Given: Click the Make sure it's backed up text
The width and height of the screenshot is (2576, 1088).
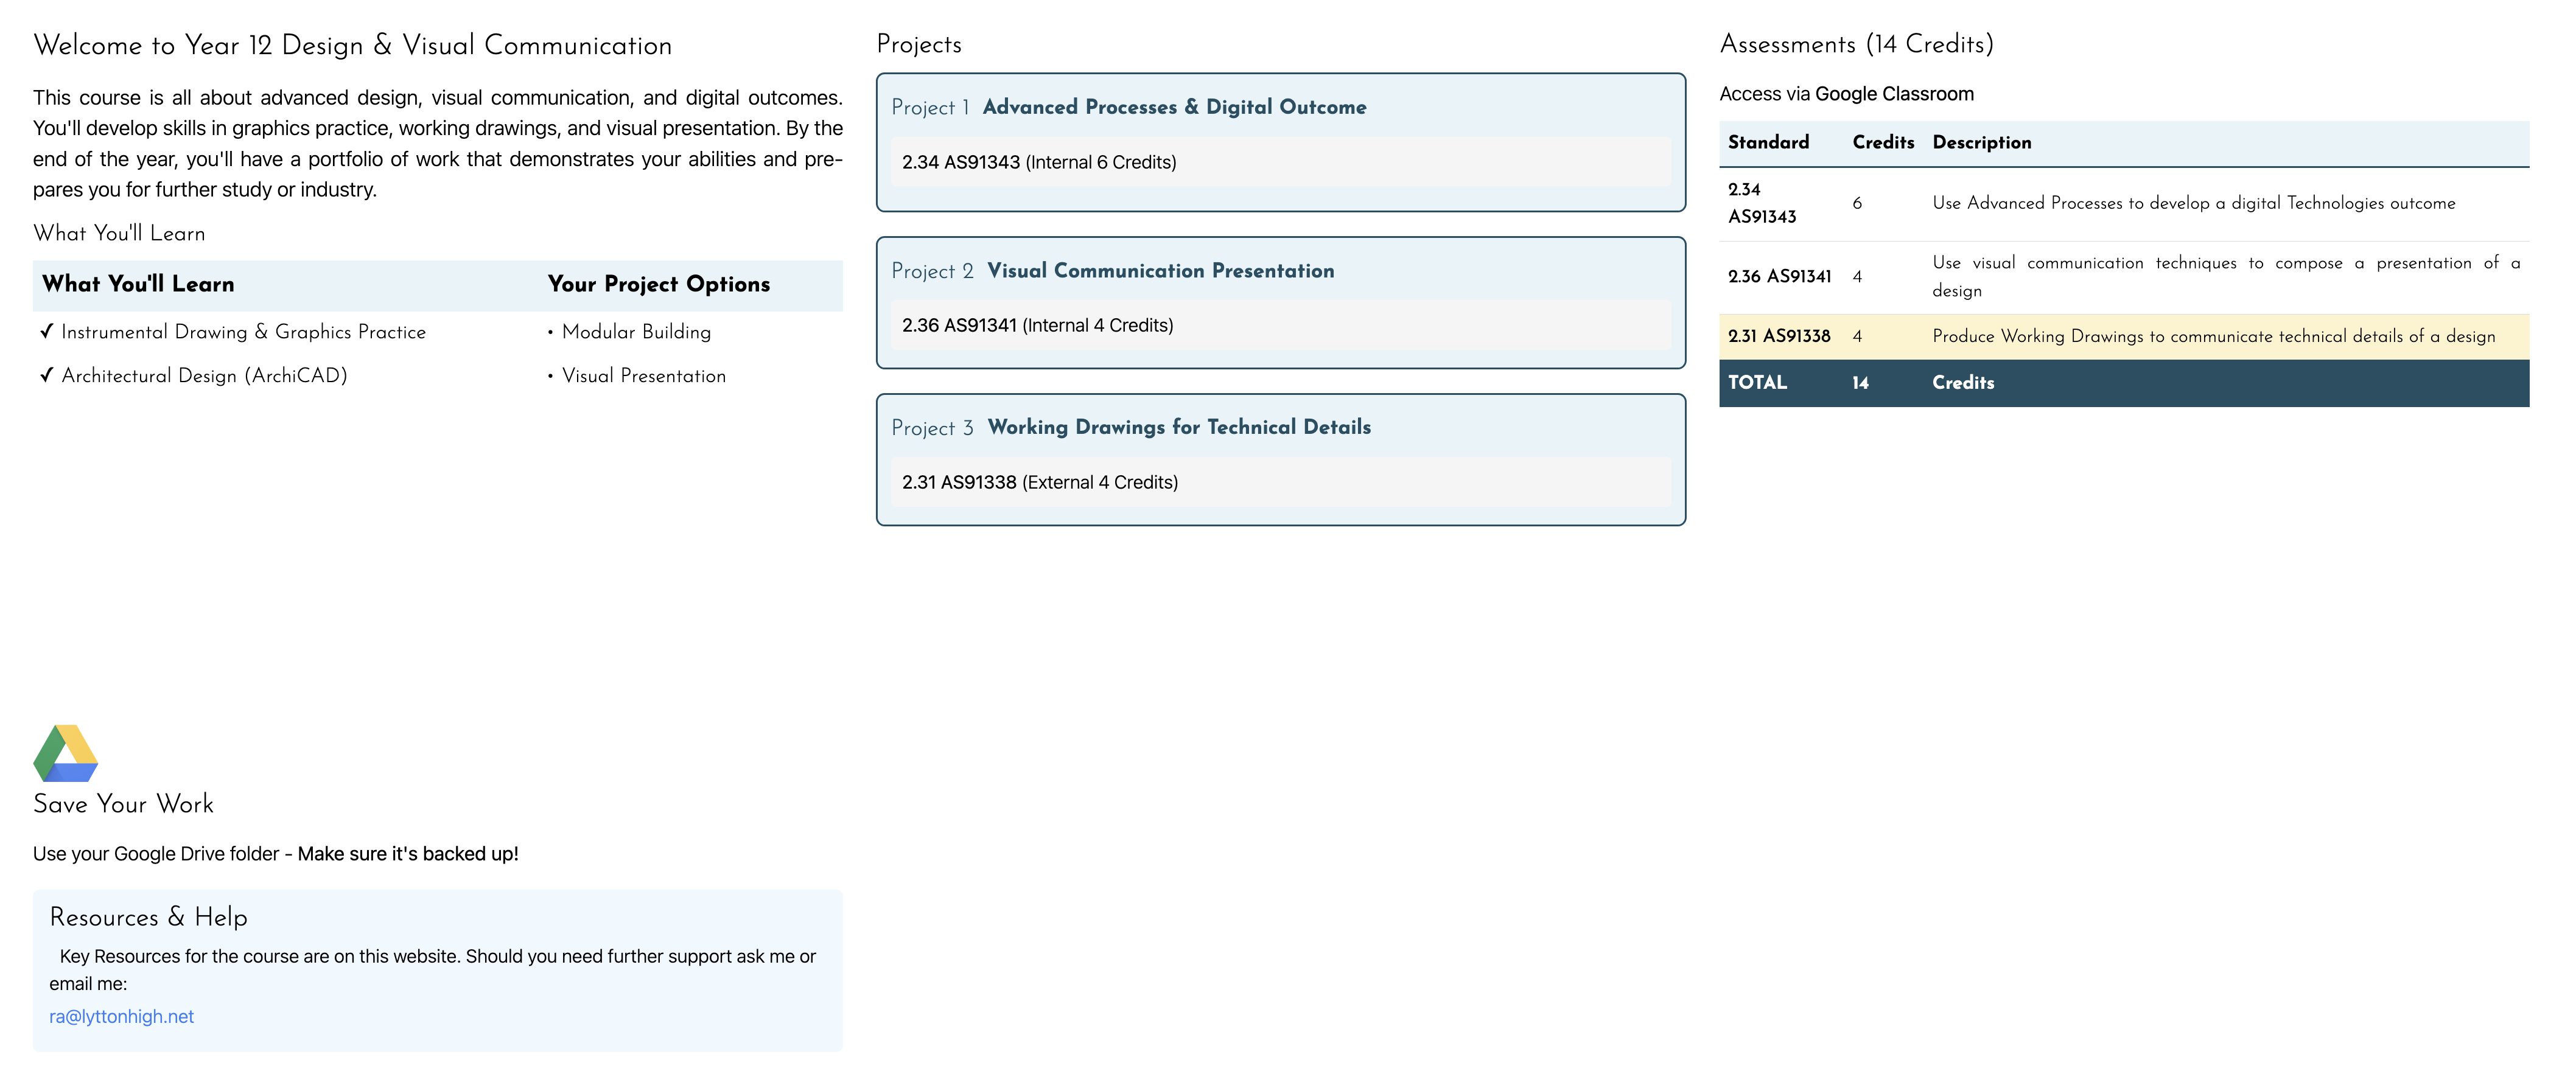Looking at the screenshot, I should (408, 853).
